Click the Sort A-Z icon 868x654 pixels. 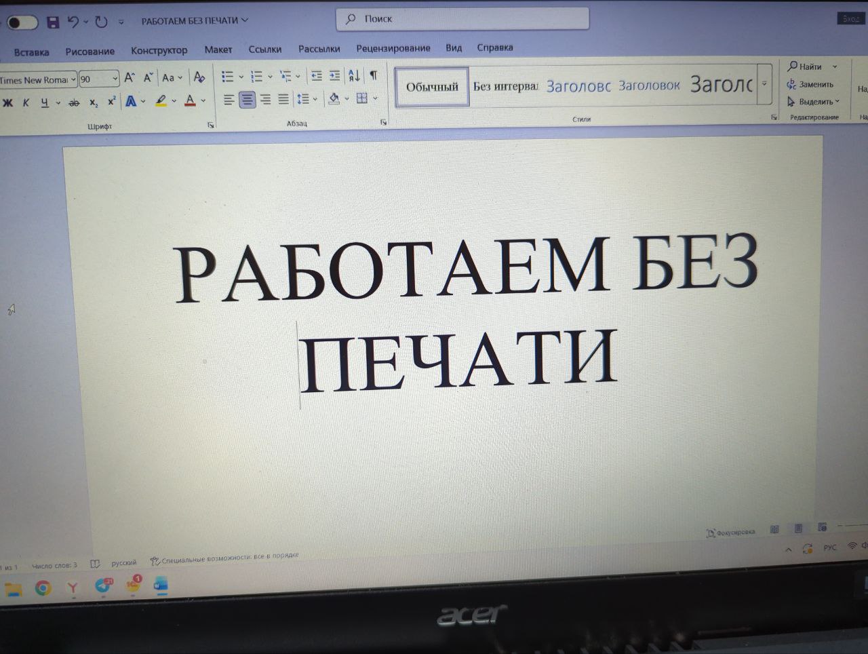[354, 76]
